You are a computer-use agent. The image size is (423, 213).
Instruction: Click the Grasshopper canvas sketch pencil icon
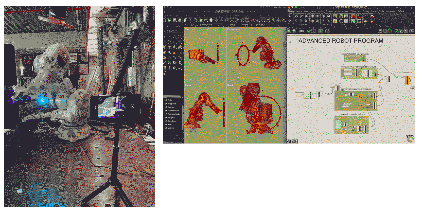(328, 31)
